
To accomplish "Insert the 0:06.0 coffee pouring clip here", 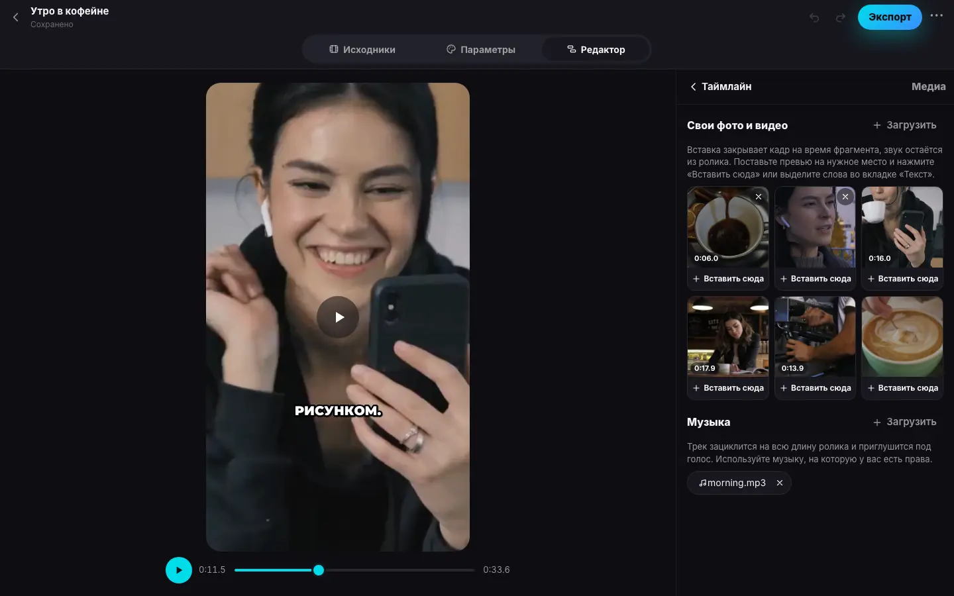I will pos(728,279).
